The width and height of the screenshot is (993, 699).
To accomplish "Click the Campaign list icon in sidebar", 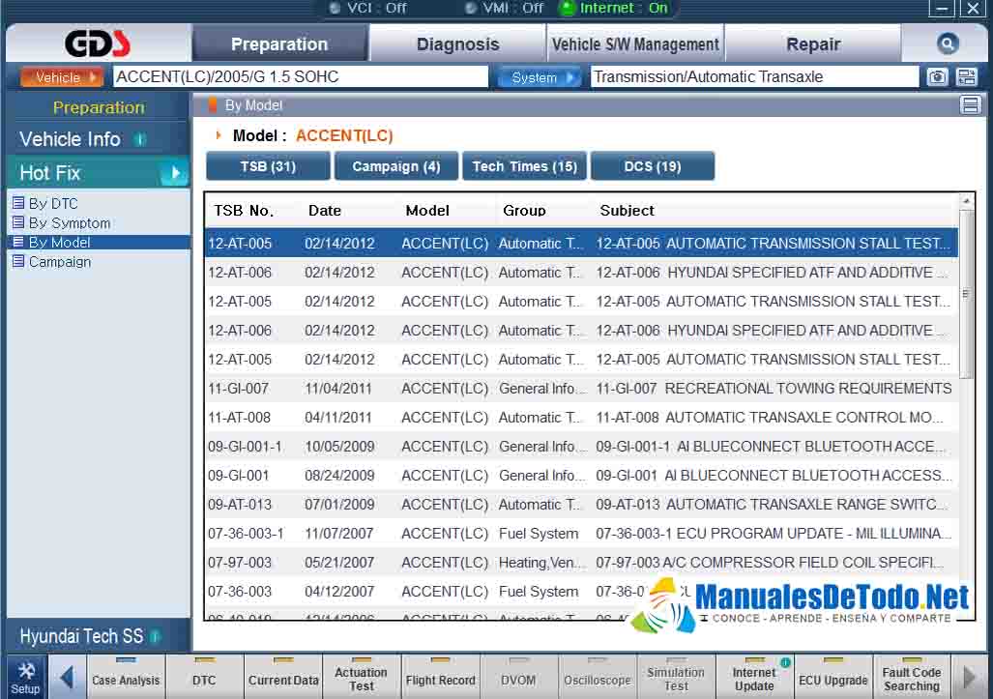I will coord(18,261).
